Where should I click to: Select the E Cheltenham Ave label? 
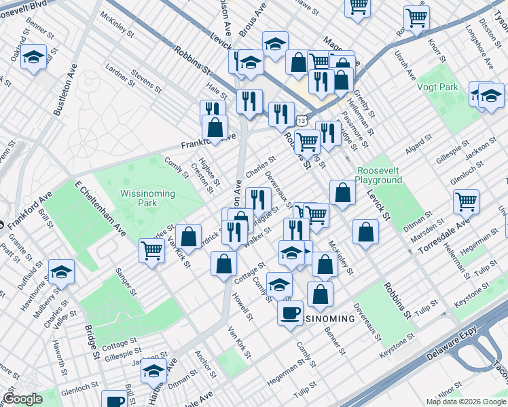point(100,209)
